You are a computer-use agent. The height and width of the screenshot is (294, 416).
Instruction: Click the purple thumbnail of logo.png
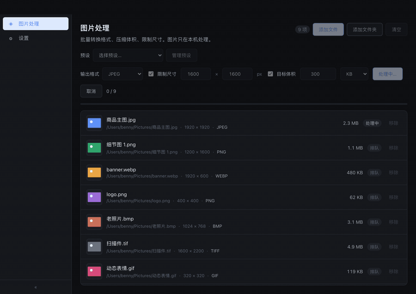click(x=94, y=197)
